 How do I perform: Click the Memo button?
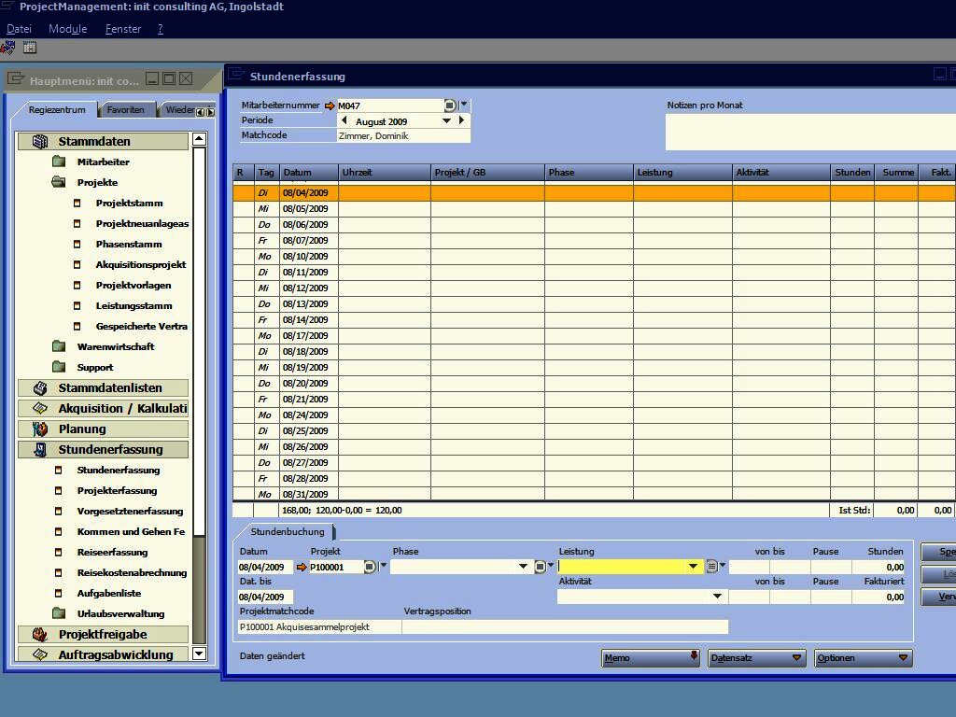(x=651, y=658)
